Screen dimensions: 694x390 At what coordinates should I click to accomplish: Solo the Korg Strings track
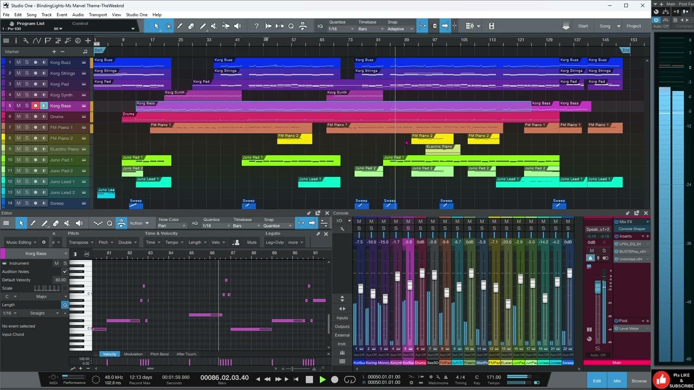[27, 73]
